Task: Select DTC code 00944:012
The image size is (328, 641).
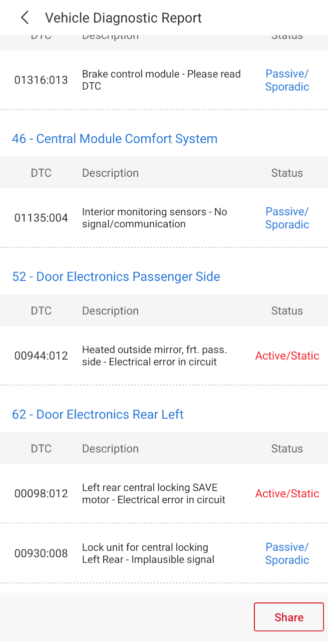Action: (41, 356)
